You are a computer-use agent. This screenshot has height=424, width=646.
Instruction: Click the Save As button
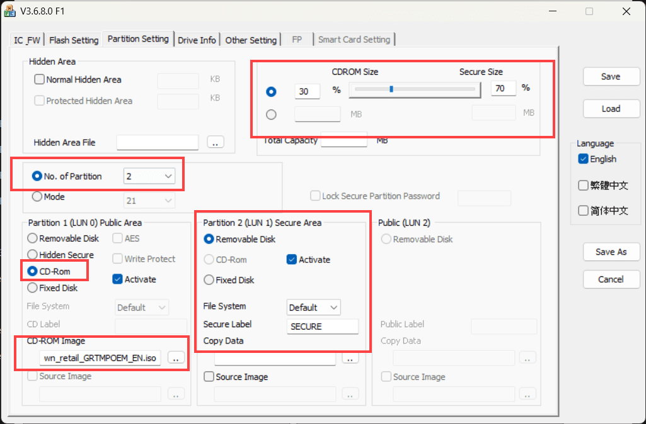pyautogui.click(x=611, y=252)
